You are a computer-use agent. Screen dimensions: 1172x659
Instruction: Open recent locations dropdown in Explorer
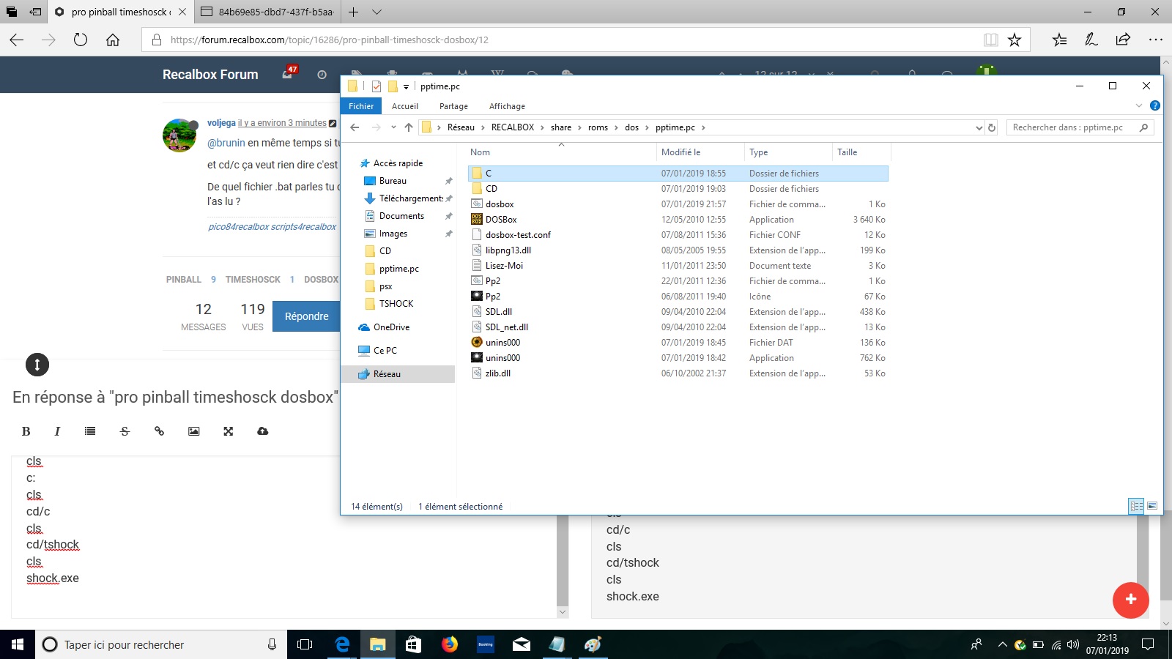coord(393,127)
